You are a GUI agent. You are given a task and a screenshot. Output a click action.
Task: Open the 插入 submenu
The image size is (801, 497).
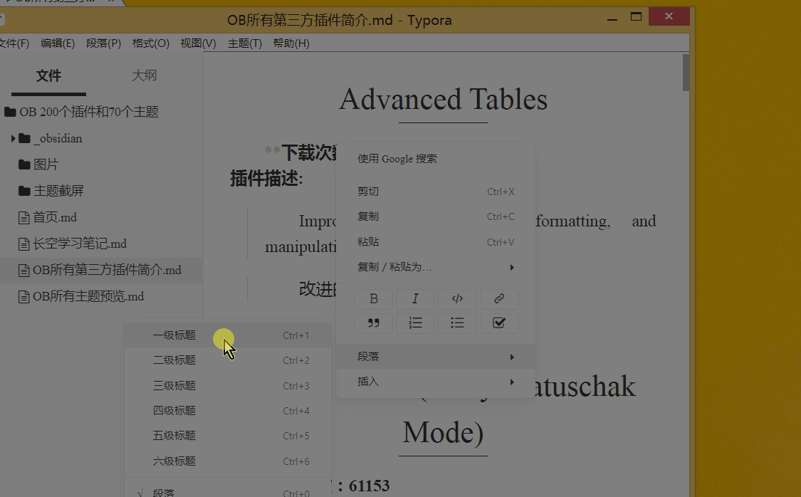click(368, 382)
